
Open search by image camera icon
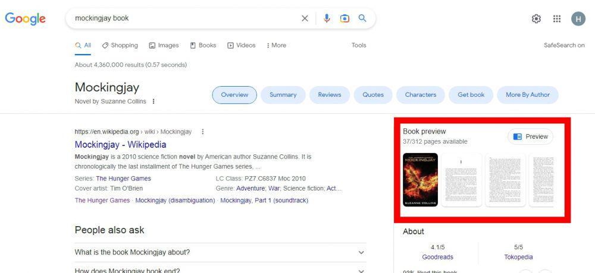click(x=345, y=18)
